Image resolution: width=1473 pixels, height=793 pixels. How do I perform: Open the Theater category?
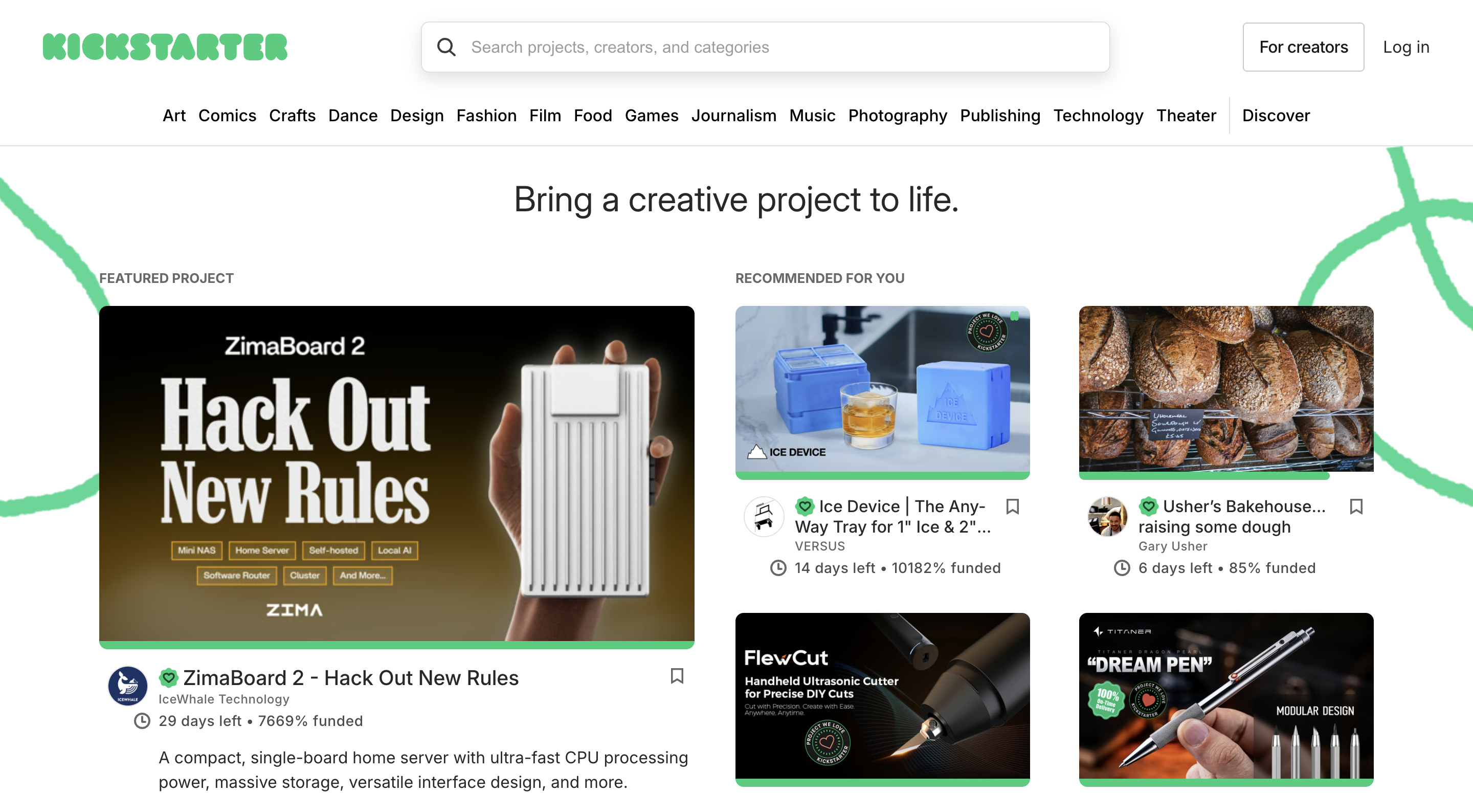coord(1187,116)
